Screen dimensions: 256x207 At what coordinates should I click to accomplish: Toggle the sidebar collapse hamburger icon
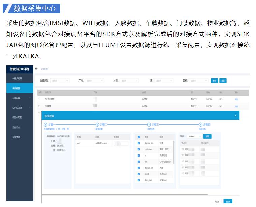pyautogui.click(x=36, y=69)
